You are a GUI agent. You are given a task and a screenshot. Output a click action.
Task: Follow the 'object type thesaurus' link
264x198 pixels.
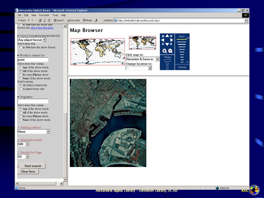click(x=42, y=28)
